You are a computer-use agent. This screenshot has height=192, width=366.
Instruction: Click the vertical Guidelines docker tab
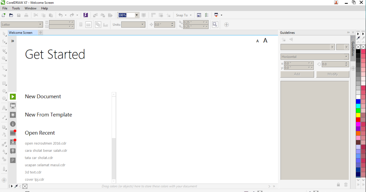click(353, 49)
